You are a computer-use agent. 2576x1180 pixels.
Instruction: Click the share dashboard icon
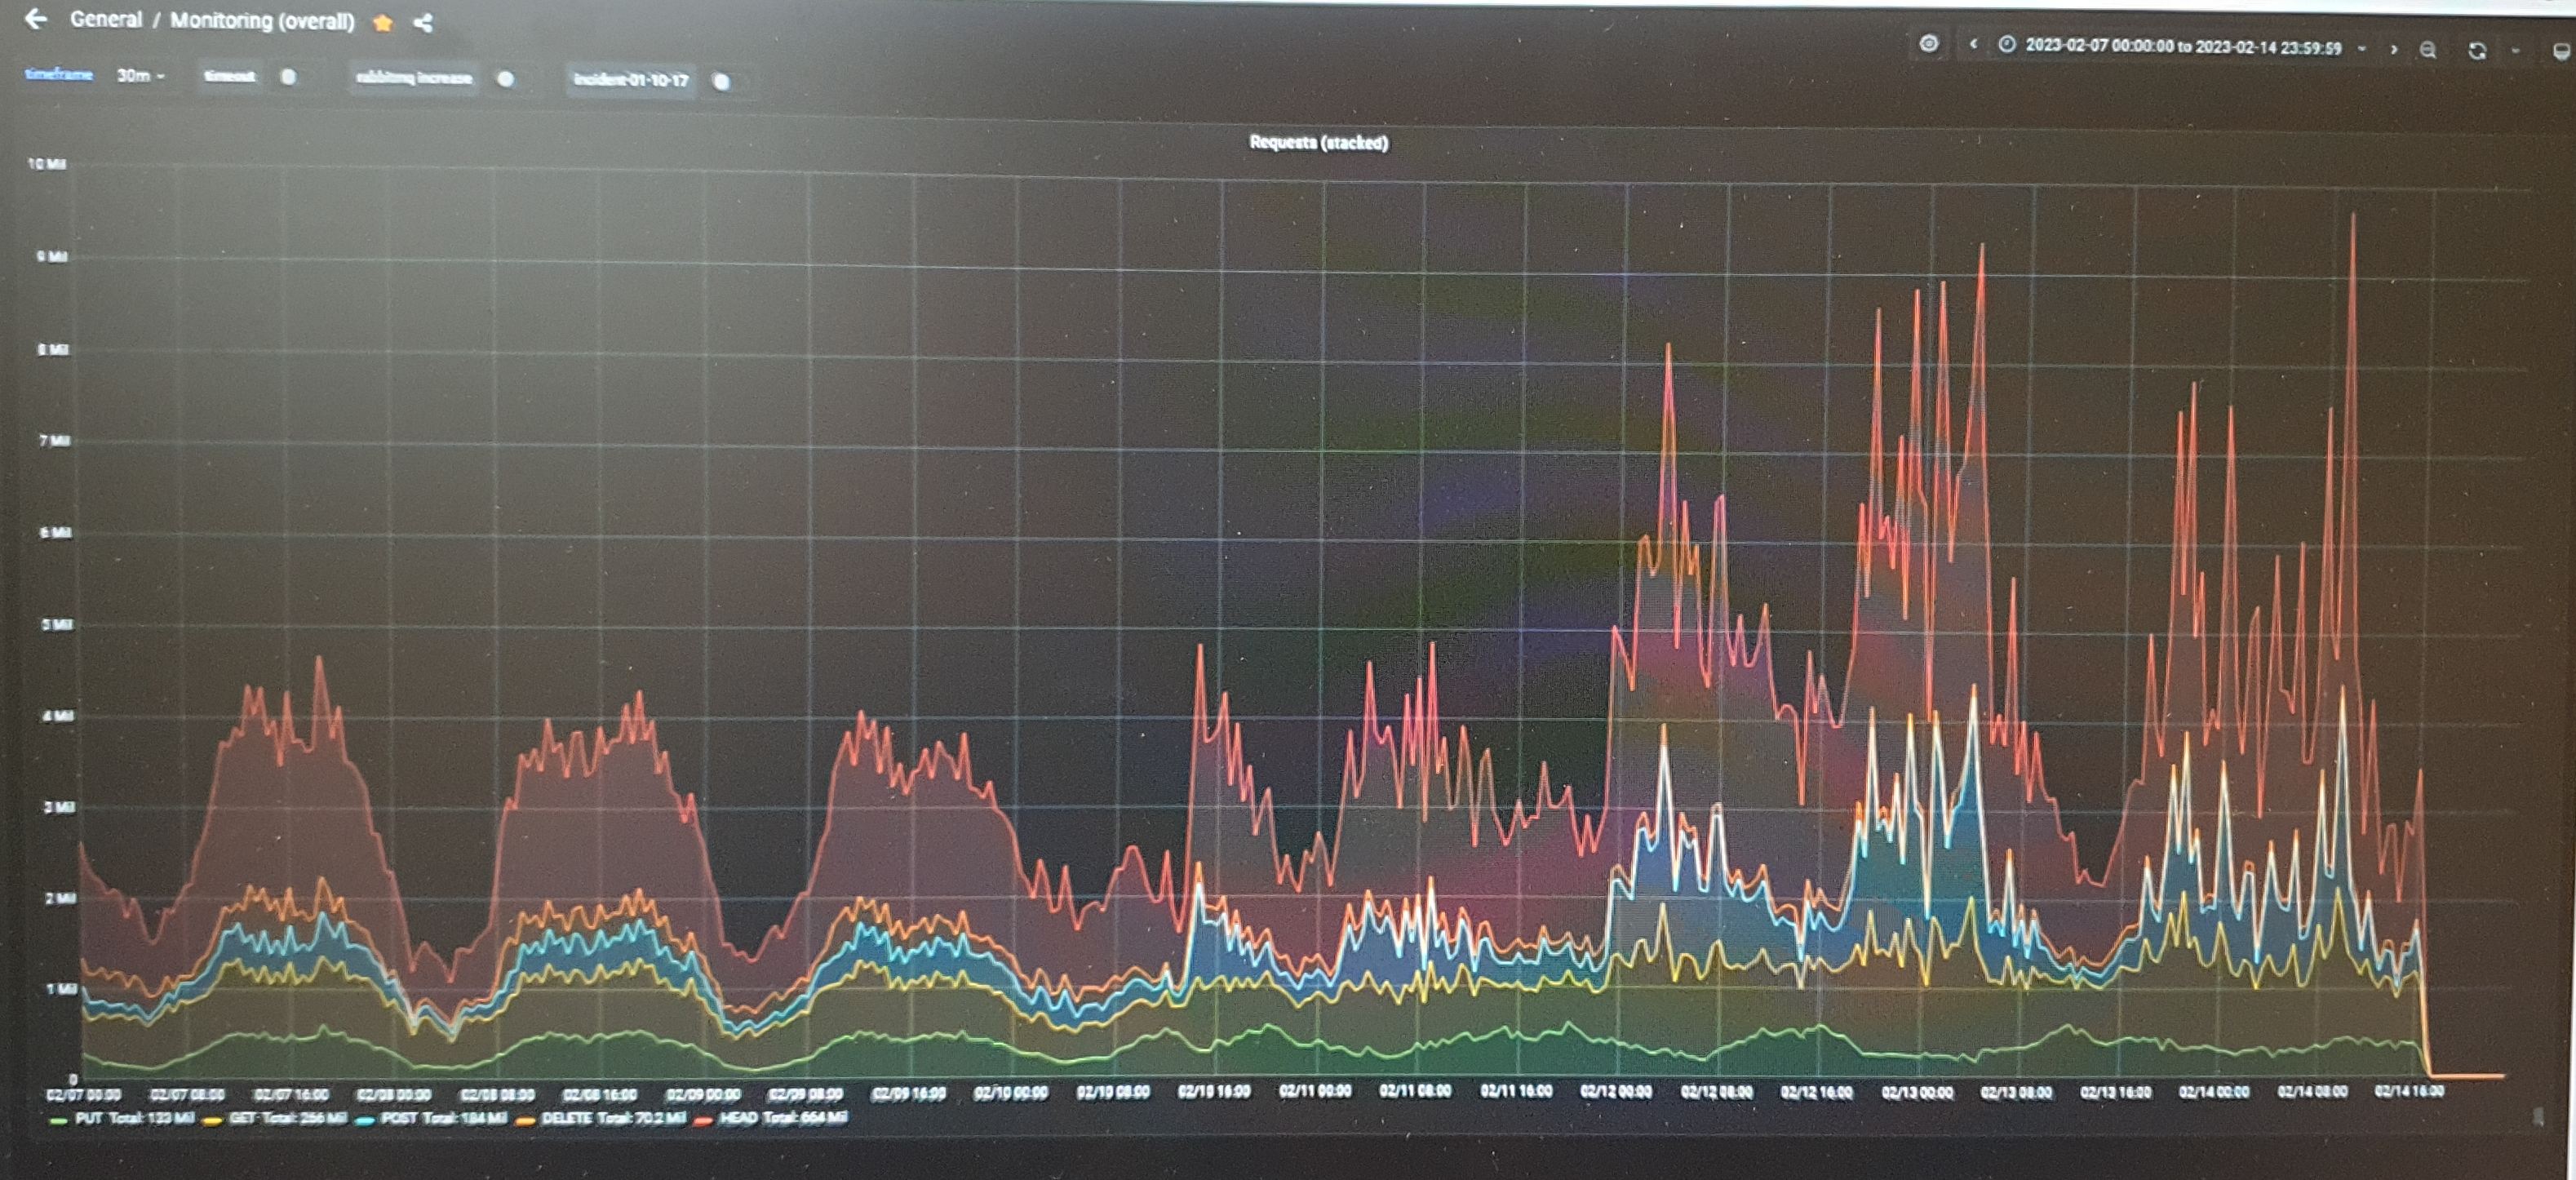pyautogui.click(x=423, y=23)
